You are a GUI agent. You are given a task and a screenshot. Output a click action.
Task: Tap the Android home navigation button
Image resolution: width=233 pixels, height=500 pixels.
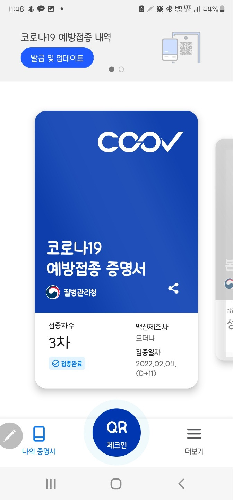click(116, 484)
